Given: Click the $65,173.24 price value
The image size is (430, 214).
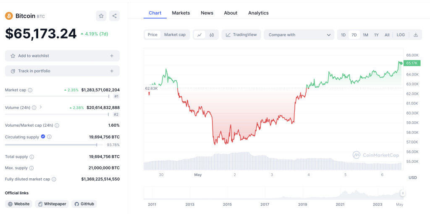Looking at the screenshot, I should pyautogui.click(x=41, y=34).
